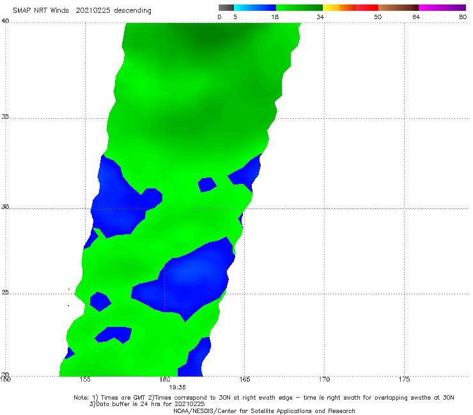Click the latitude label '35' on left axis
The image size is (473, 415).
pyautogui.click(x=5, y=116)
